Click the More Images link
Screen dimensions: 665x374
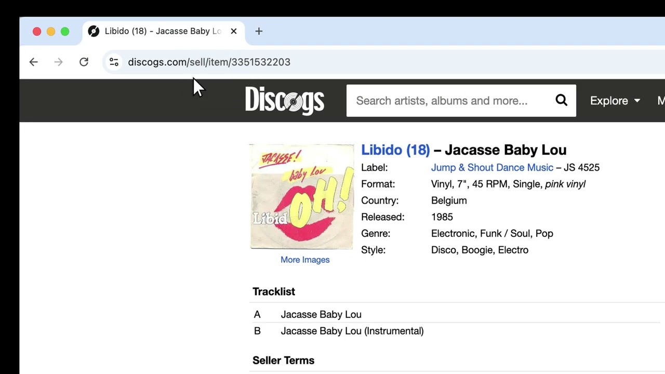(305, 260)
